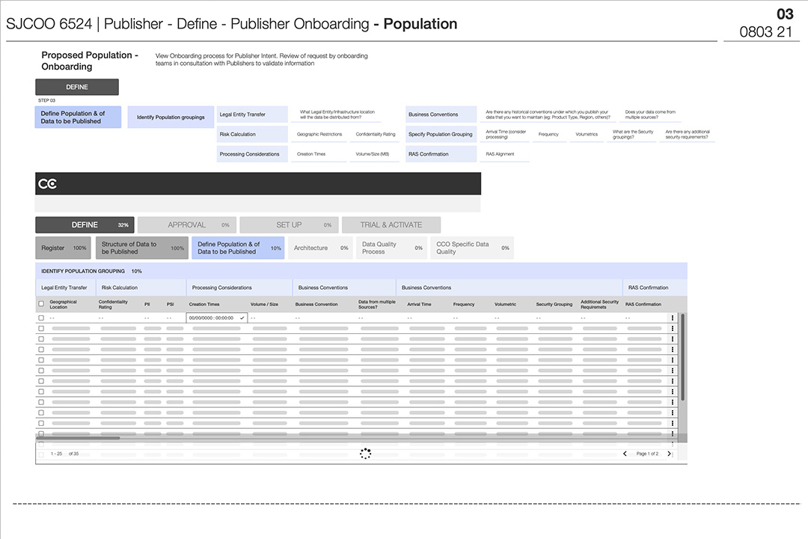
Task: Go to the next page arrow
Action: [669, 454]
